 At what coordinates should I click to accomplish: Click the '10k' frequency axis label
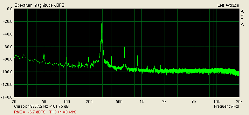217,102
